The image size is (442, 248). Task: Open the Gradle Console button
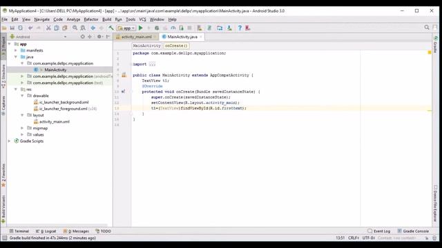413,231
